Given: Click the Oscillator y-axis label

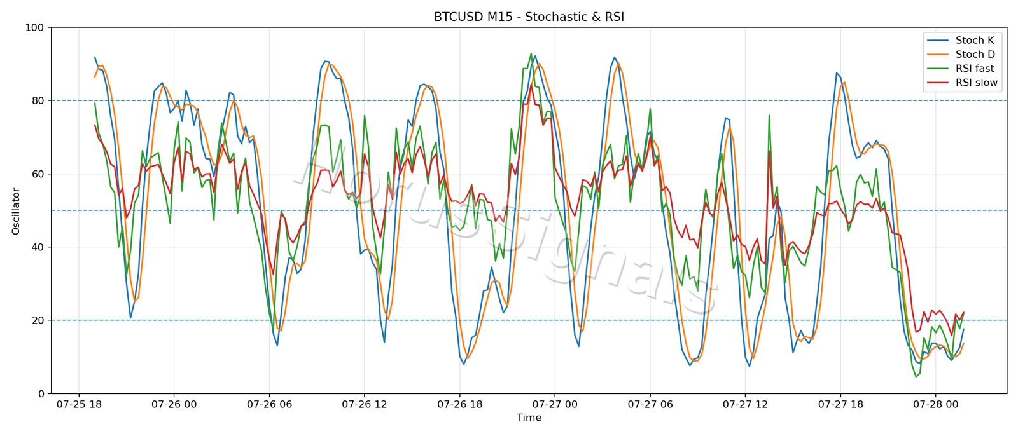Looking at the screenshot, I should (16, 211).
